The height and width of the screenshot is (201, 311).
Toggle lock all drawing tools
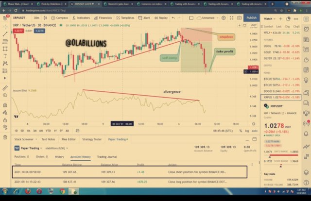point(5,120)
